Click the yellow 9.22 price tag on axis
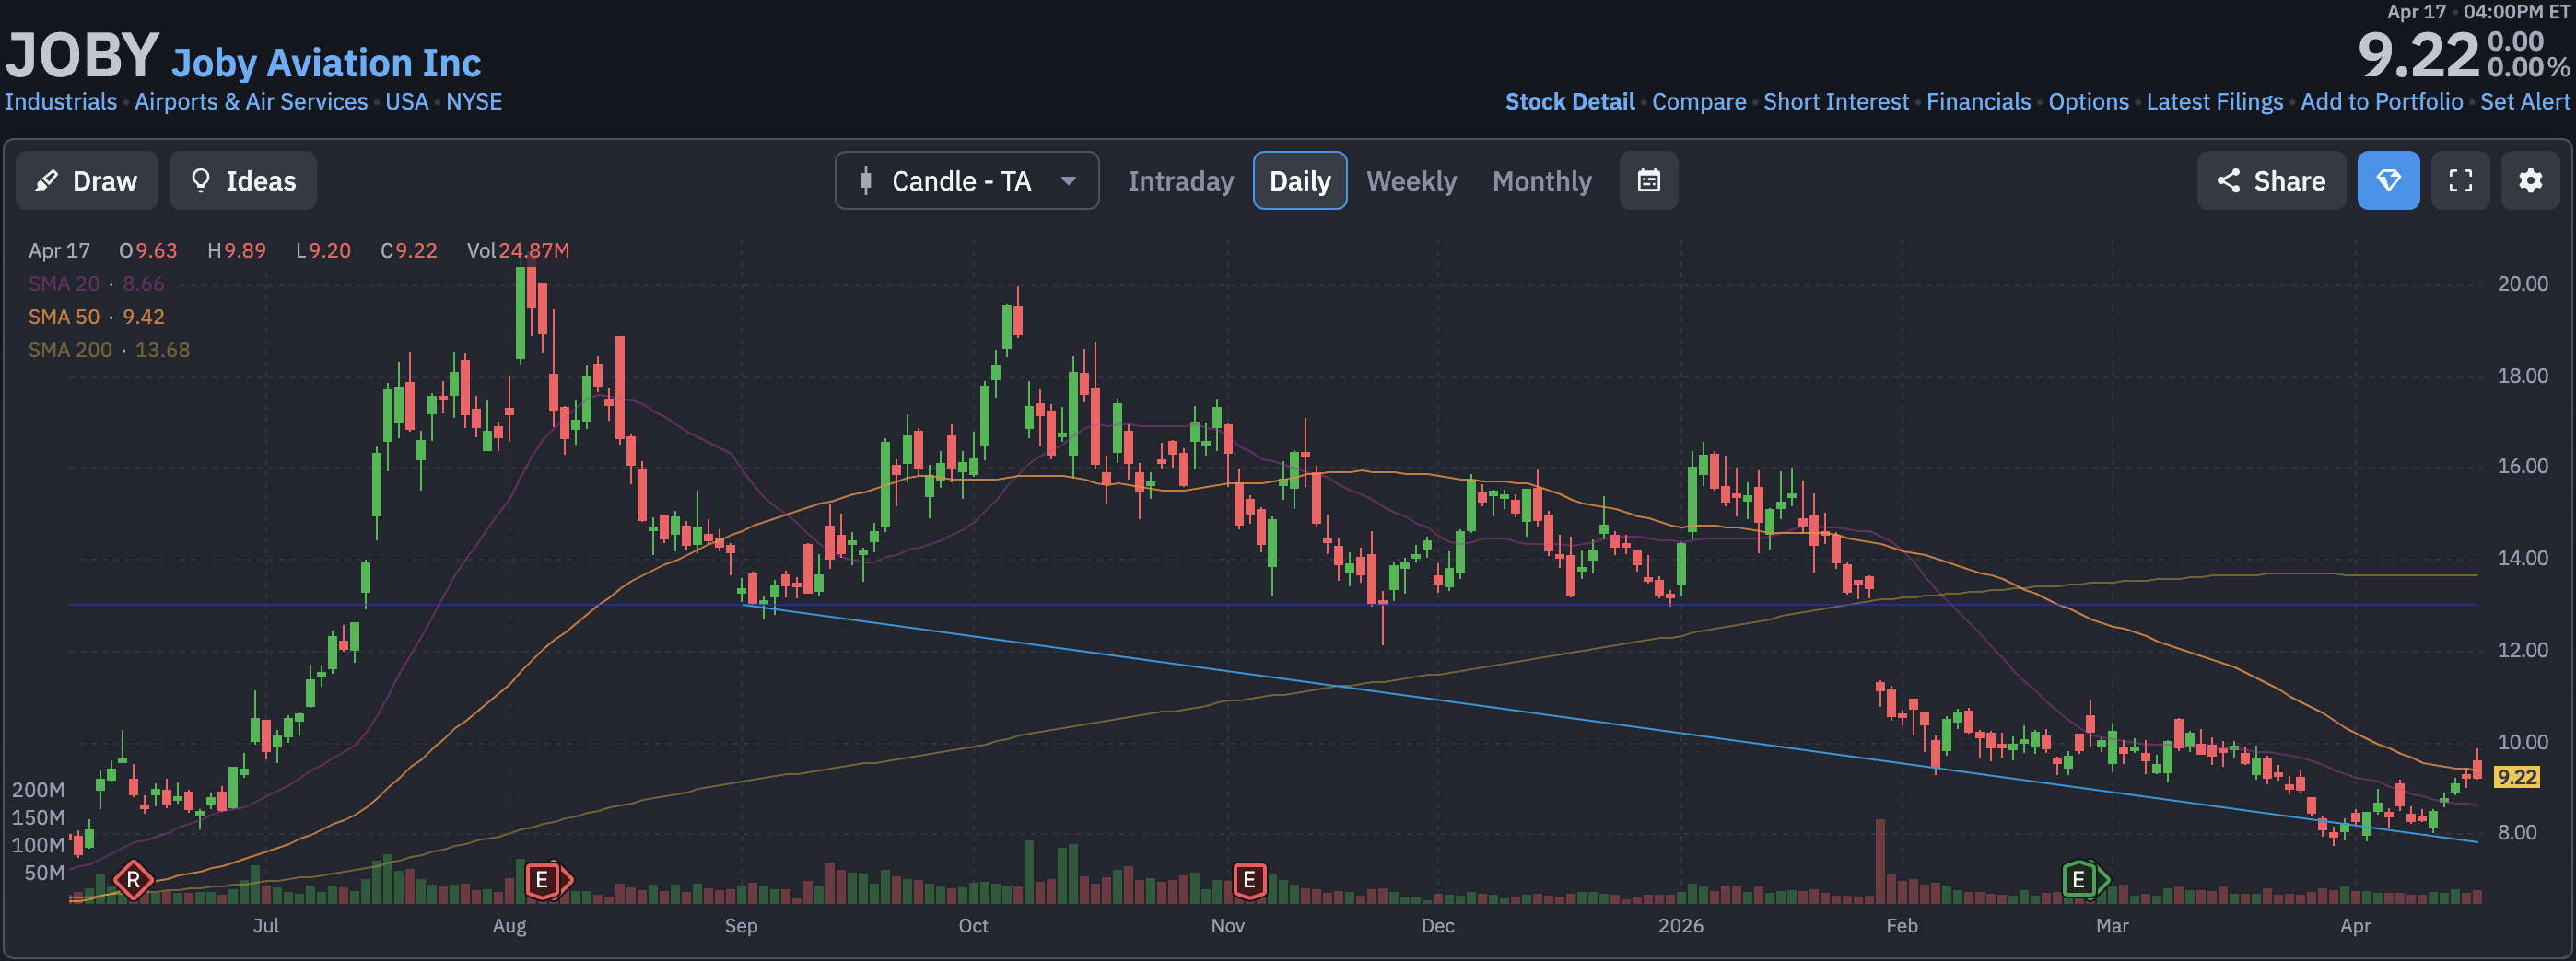This screenshot has height=961, width=2576. pyautogui.click(x=2516, y=777)
